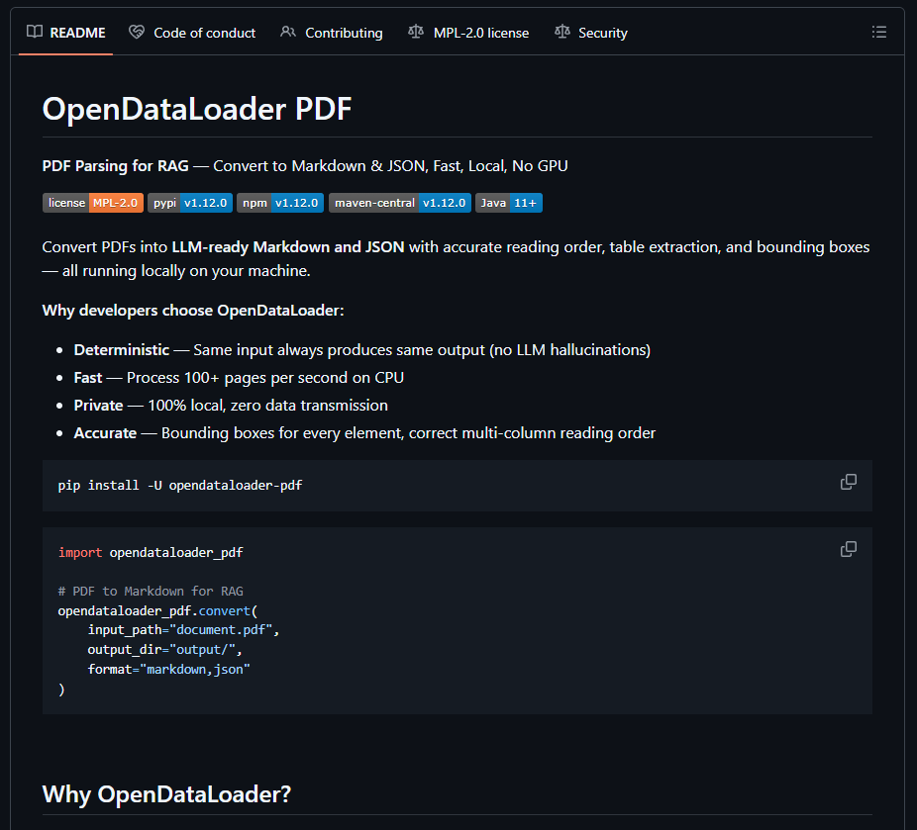Click the input_path="document.pdf" line
Screen dimensions: 917x830
pyautogui.click(x=183, y=629)
